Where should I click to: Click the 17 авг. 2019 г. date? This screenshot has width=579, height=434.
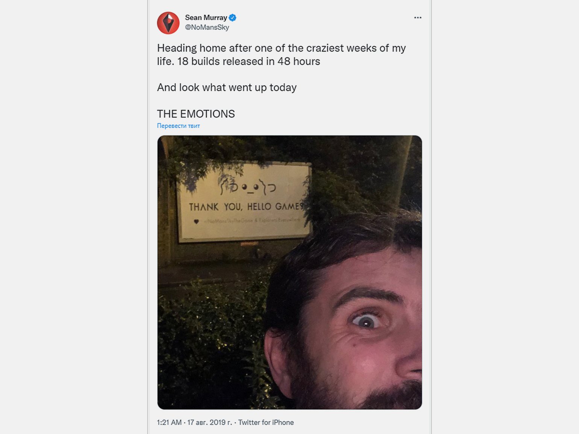(x=209, y=422)
